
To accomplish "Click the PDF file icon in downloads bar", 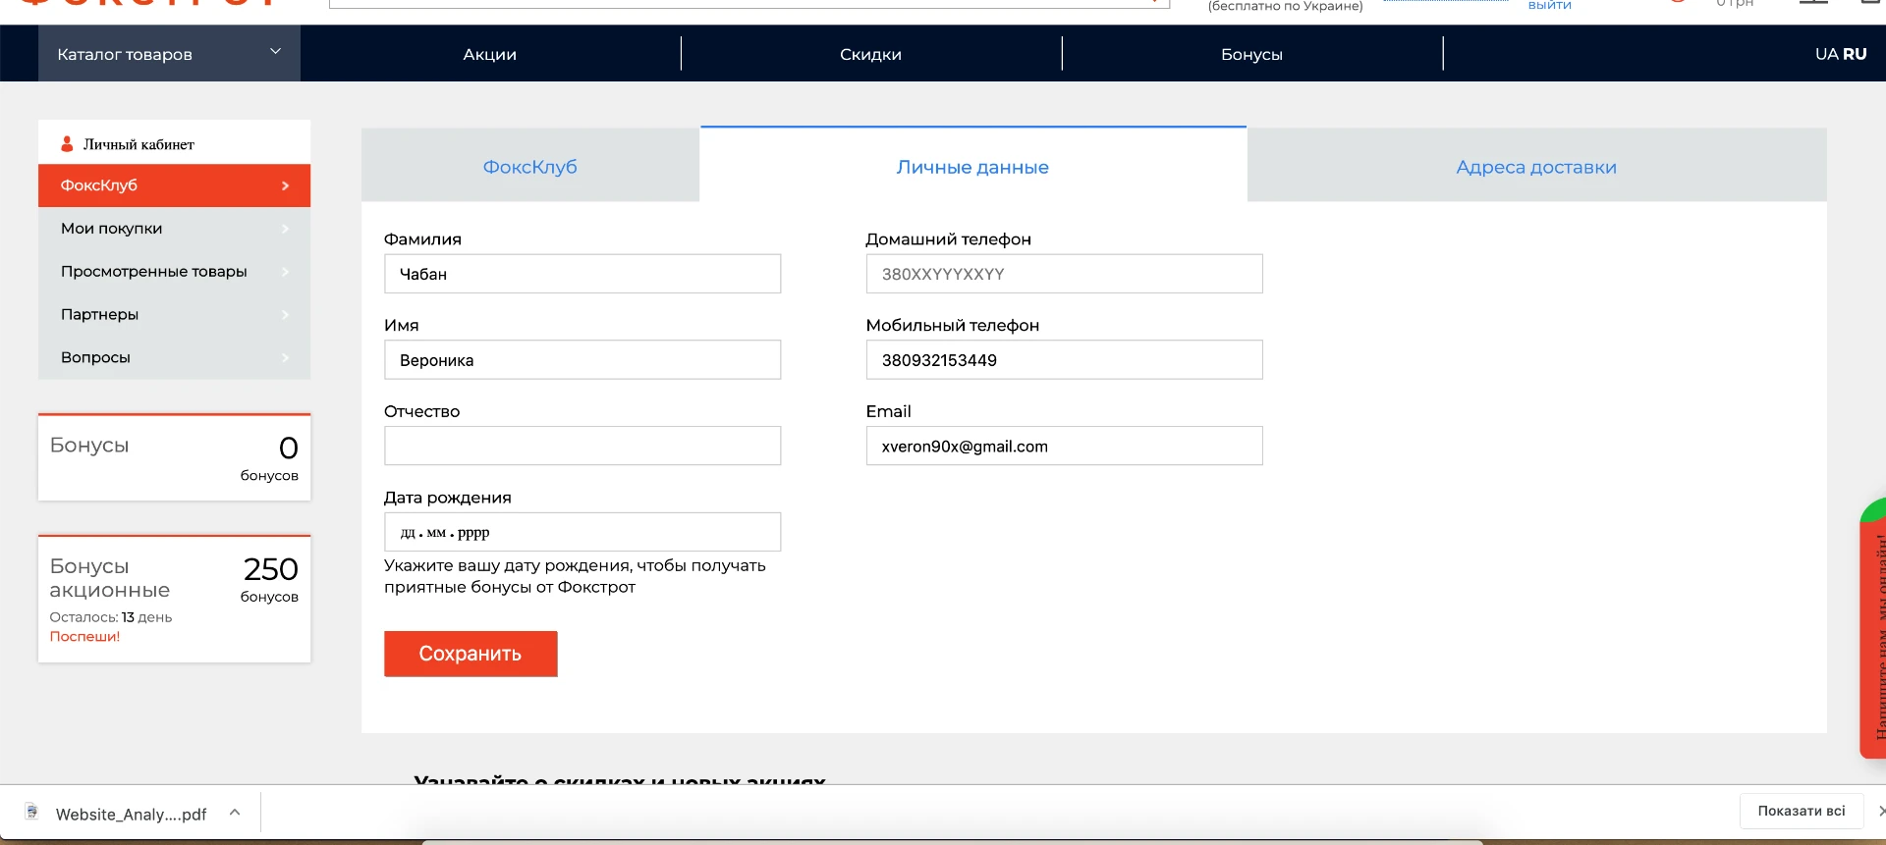I will coord(32,812).
